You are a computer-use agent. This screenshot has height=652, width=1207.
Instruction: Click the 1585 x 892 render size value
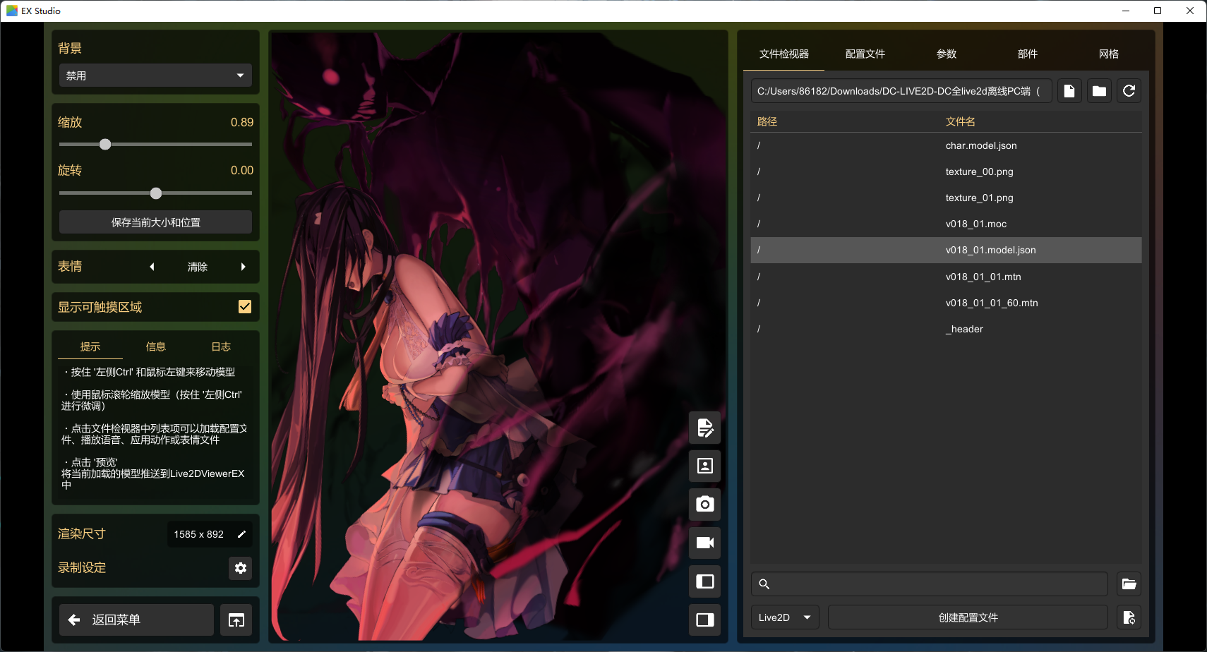(x=198, y=534)
